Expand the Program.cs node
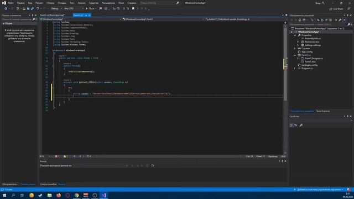This screenshot has height=199, width=354. point(295,69)
